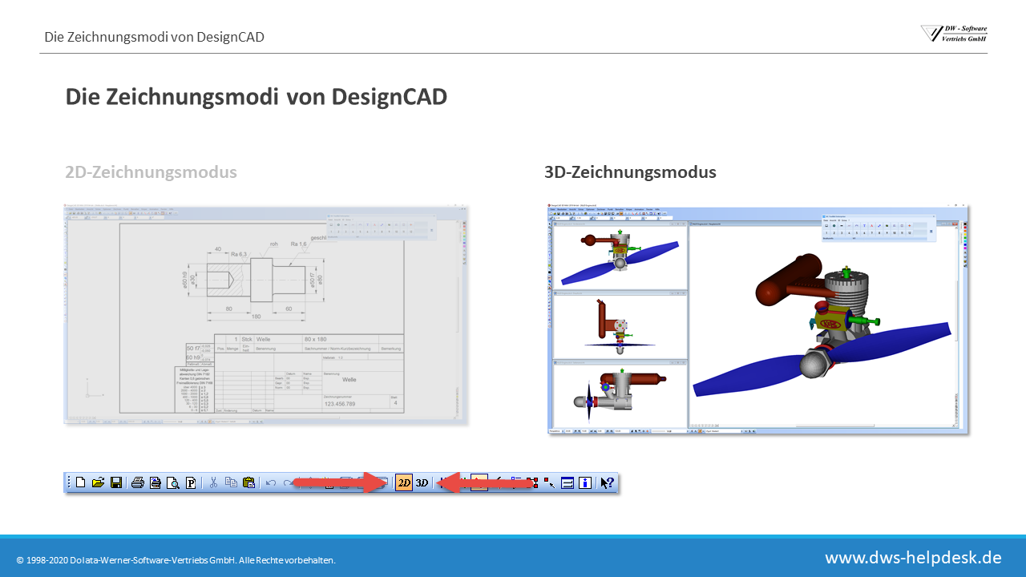Open the www.dws-helpdesk.de link
1026x577 pixels.
[x=913, y=557]
